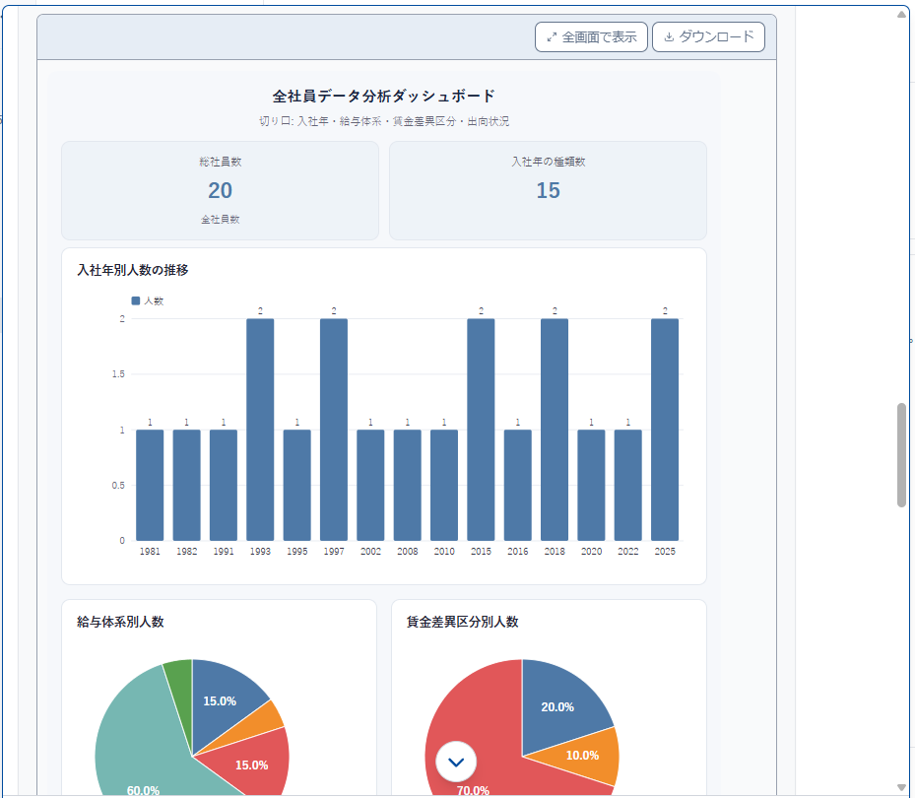The width and height of the screenshot is (915, 798).
Task: Click the 2020 x-axis label
Action: [x=591, y=551]
